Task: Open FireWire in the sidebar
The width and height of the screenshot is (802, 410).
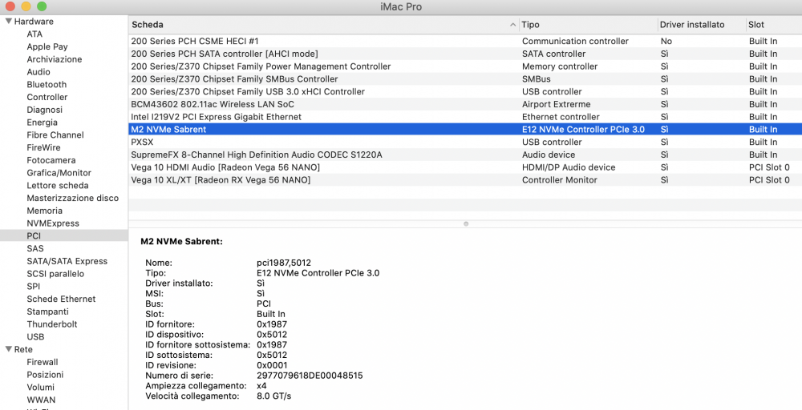Action: coord(43,147)
